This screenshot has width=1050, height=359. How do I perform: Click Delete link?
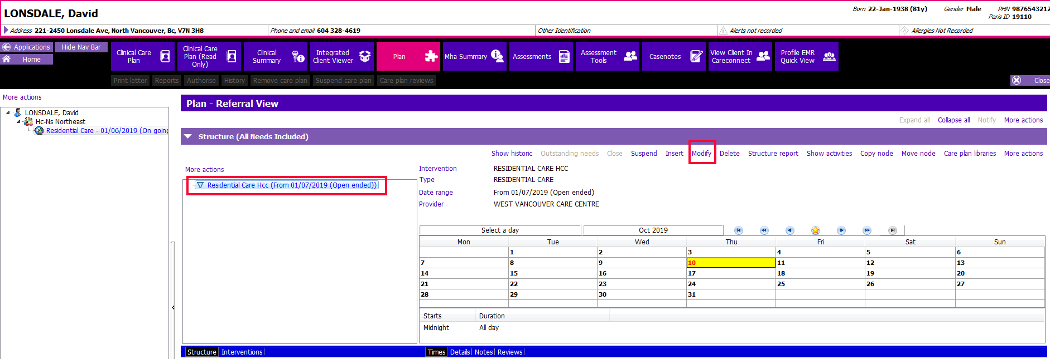(730, 154)
